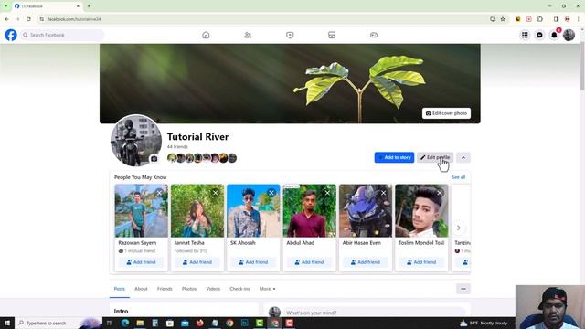
Task: Reload the page with browser refresh icon
Action: (28, 19)
